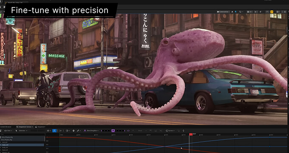Focus the curve list filter field

22,134
